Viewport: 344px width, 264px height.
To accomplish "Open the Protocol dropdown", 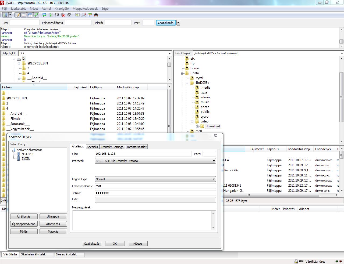I will (x=155, y=161).
